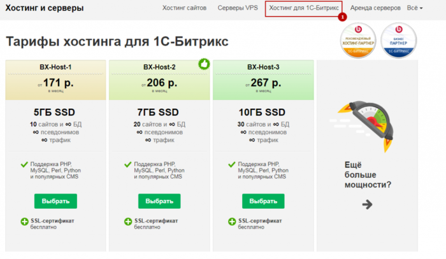The image size is (446, 259).
Task: Click SSL plus icon under BX-Host-3
Action: coord(232,221)
